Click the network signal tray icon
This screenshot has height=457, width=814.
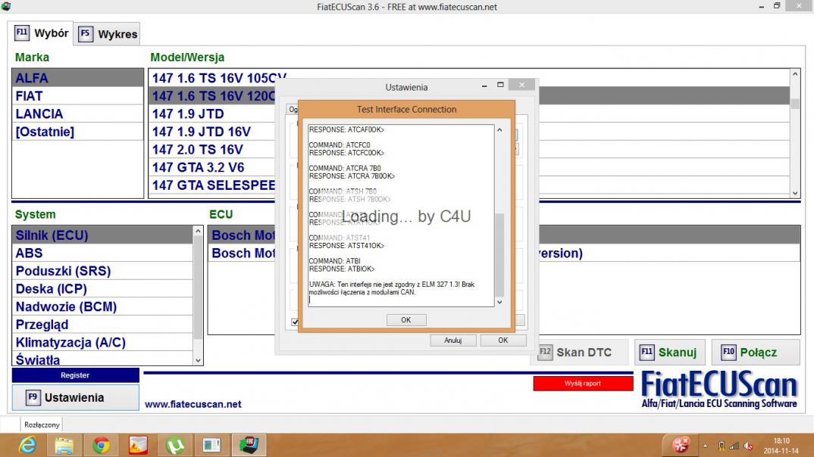click(734, 446)
